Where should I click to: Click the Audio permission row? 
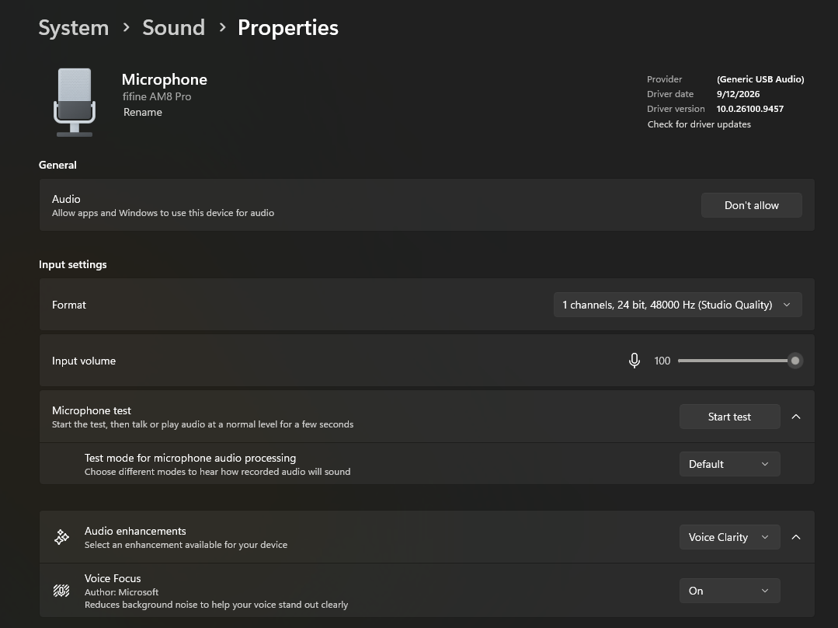point(426,205)
